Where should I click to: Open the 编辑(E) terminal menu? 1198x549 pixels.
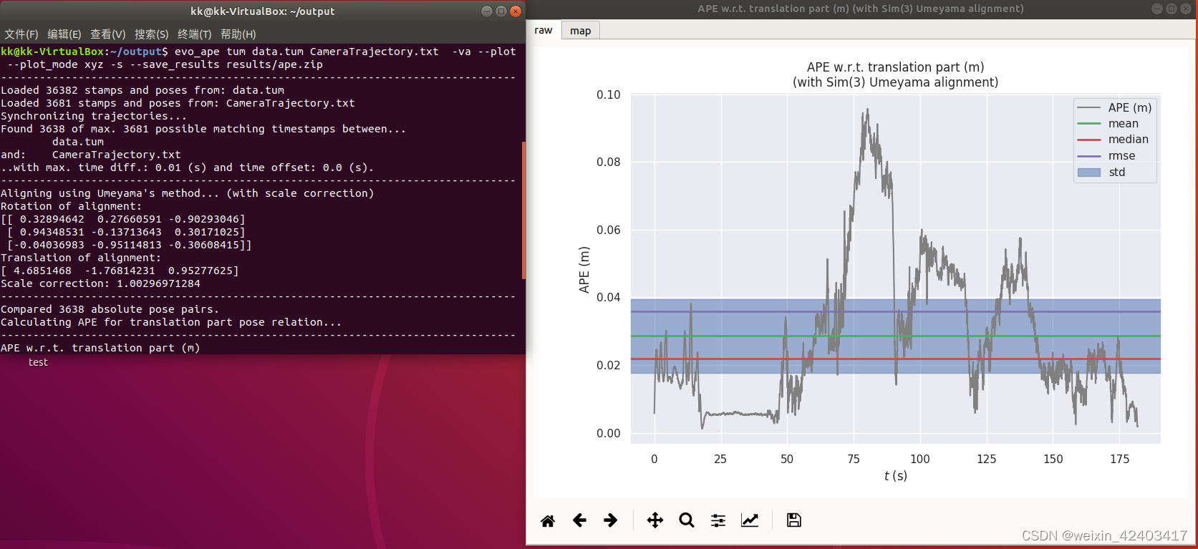[x=64, y=34]
